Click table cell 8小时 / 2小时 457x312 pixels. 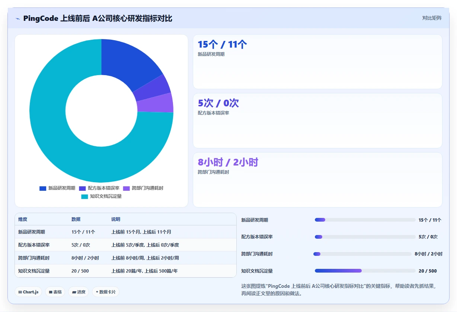[x=85, y=258]
